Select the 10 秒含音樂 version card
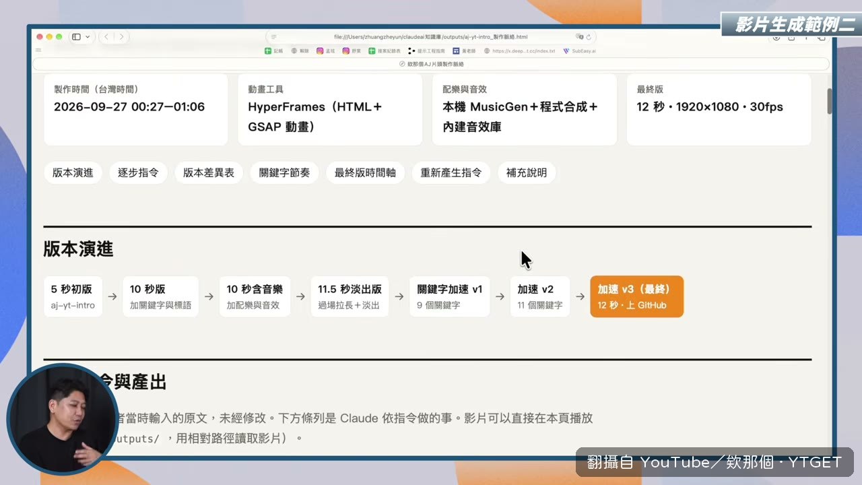The image size is (862, 485). click(x=255, y=296)
